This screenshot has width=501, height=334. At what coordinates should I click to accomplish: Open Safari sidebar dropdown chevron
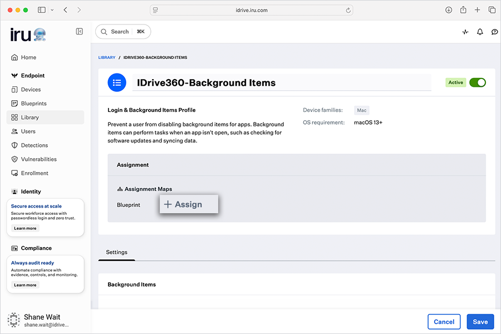(x=52, y=10)
